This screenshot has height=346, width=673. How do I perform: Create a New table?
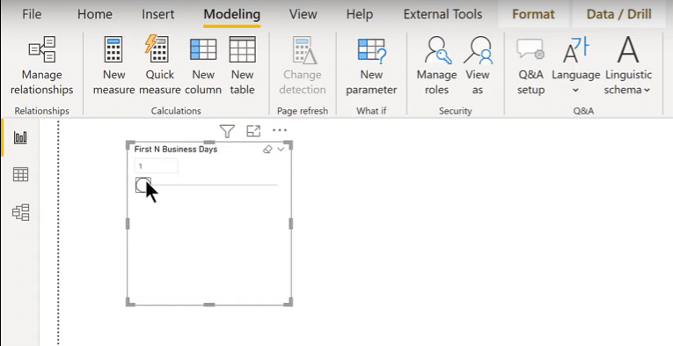pos(242,66)
